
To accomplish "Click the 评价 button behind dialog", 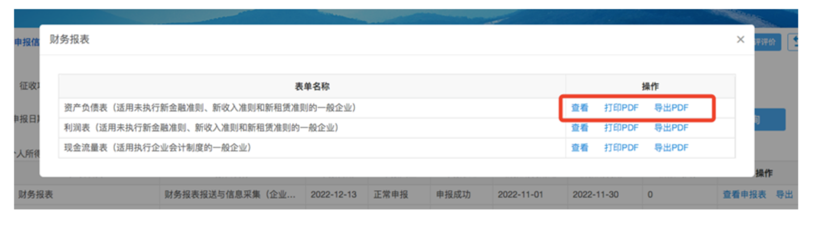I will point(767,42).
